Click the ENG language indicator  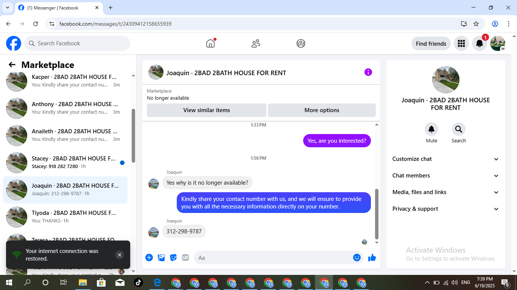point(466,282)
